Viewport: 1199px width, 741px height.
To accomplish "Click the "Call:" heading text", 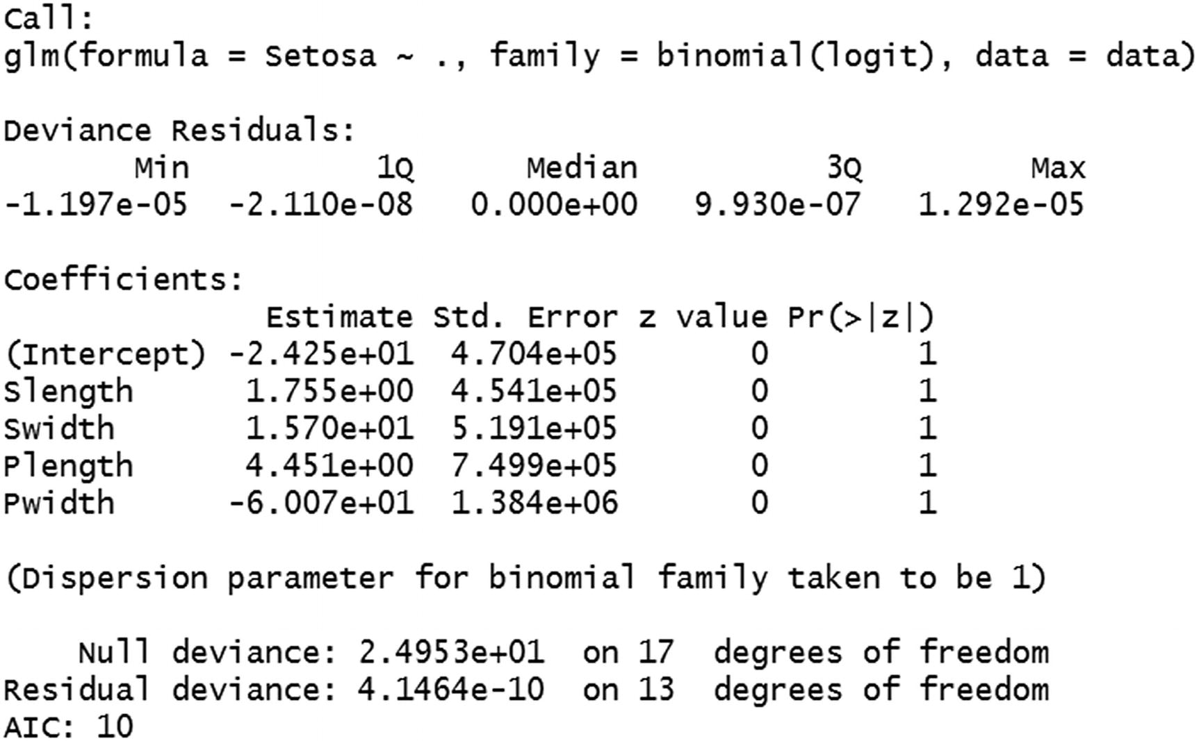I will click(x=48, y=19).
